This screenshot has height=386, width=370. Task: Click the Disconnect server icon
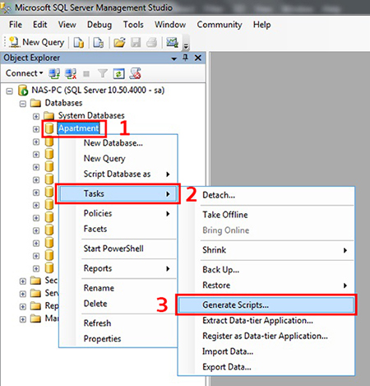tap(71, 73)
